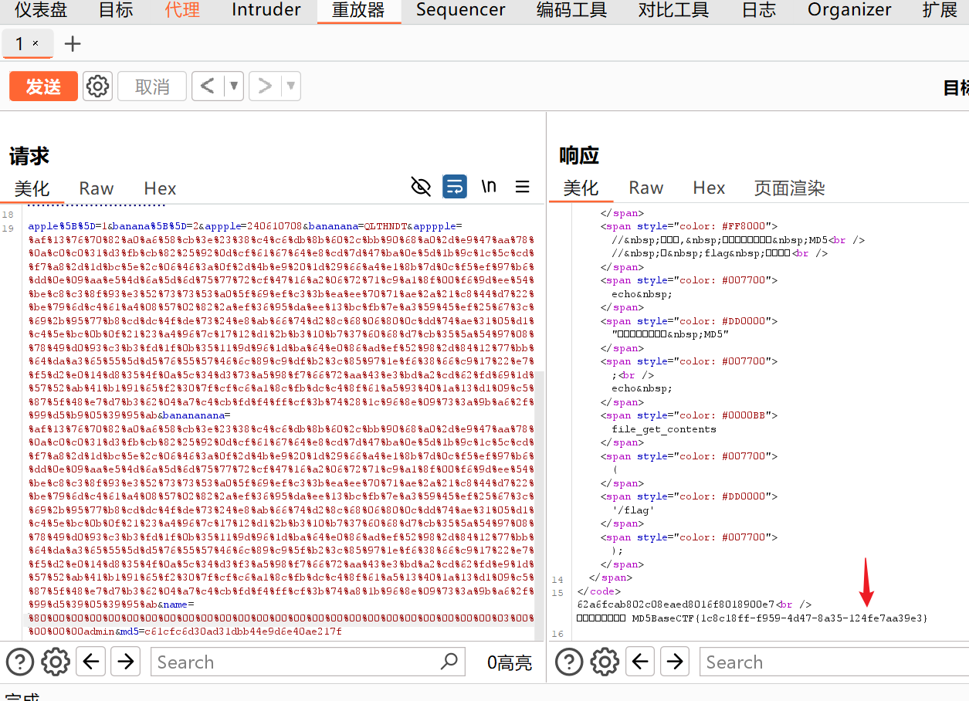Go to previous match in request search
The height and width of the screenshot is (701, 969).
click(91, 662)
